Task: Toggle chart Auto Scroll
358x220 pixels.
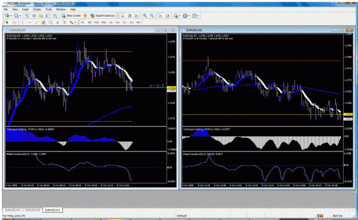Action: click(x=160, y=16)
